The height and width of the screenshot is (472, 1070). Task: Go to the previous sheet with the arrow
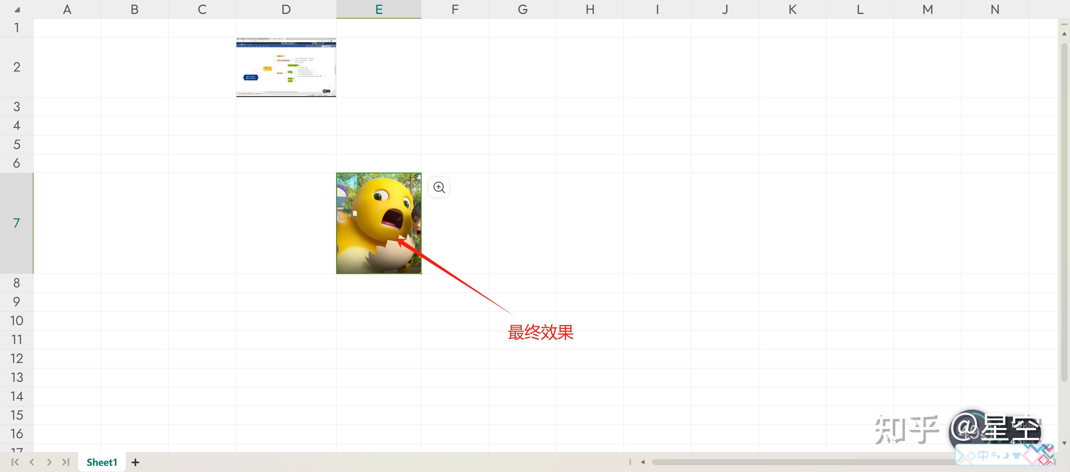point(32,462)
